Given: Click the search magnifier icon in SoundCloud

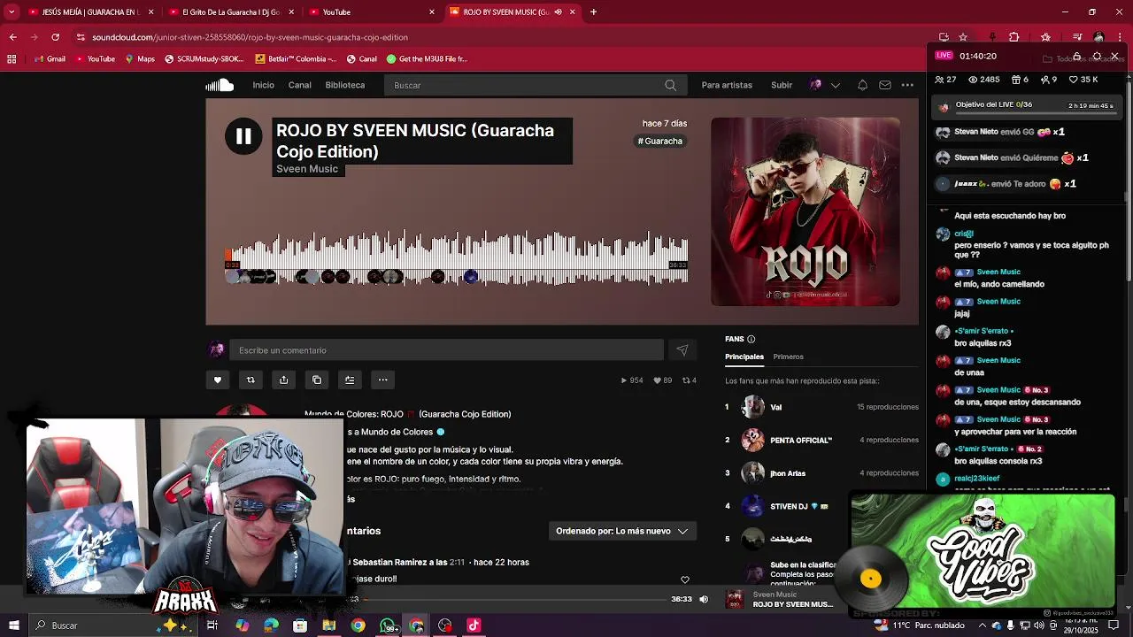Looking at the screenshot, I should pos(670,85).
